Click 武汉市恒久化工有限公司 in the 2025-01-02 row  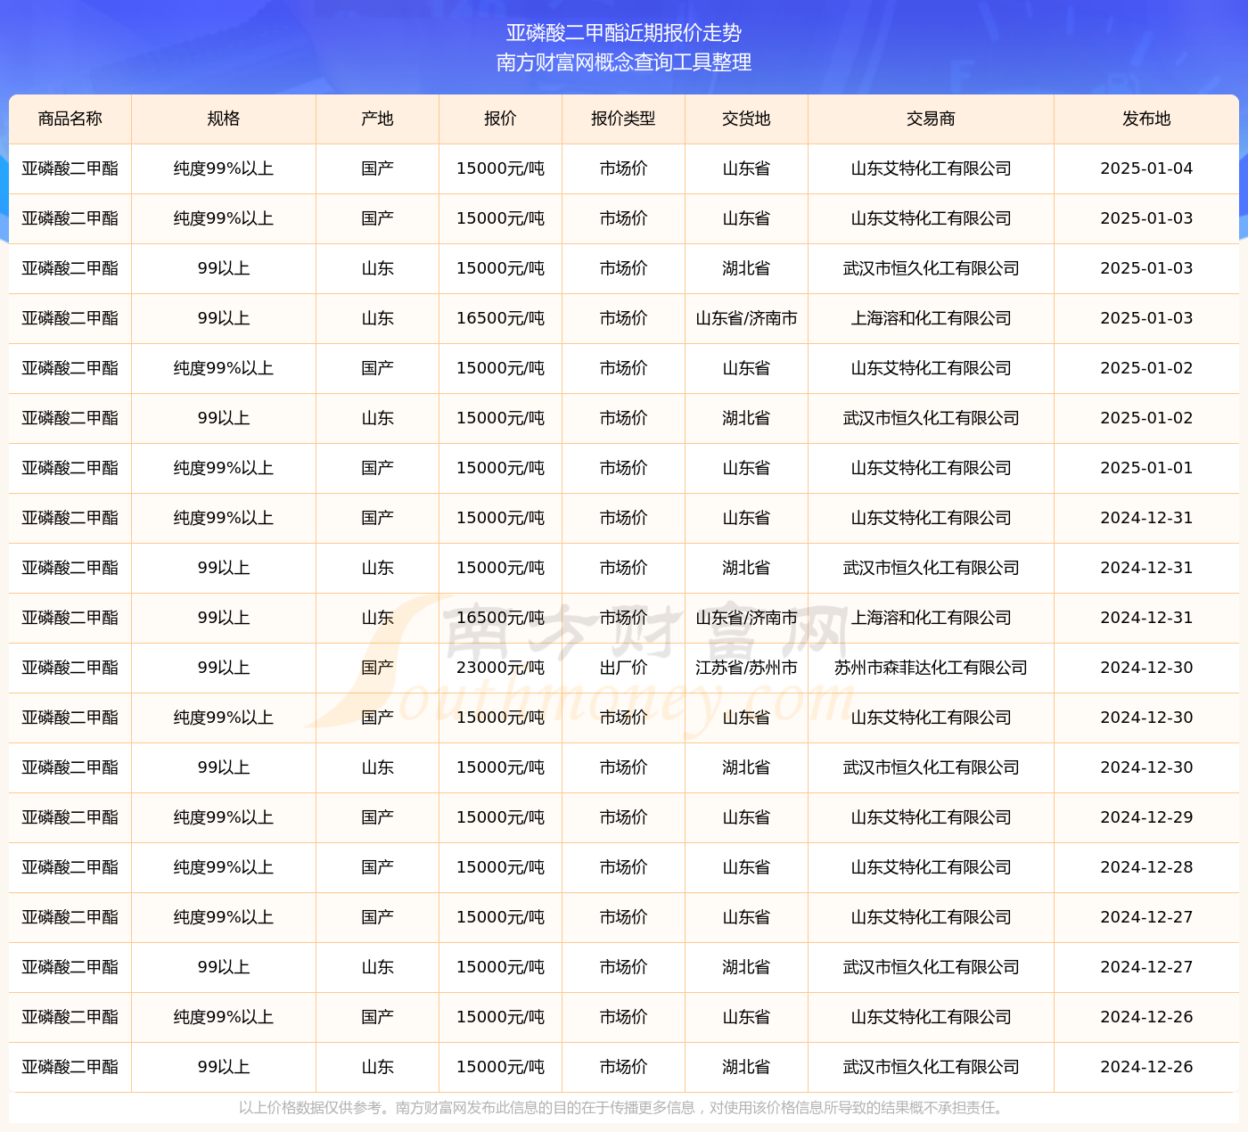(x=932, y=418)
